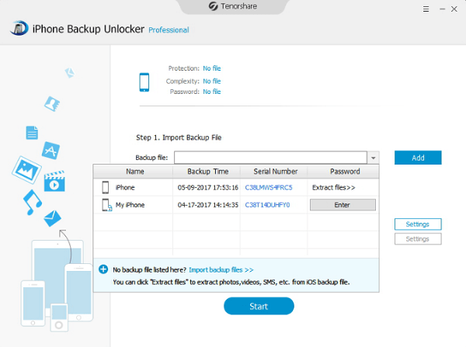
Task: Click the Step 1. Import Backup File heading
Action: pyautogui.click(x=179, y=137)
